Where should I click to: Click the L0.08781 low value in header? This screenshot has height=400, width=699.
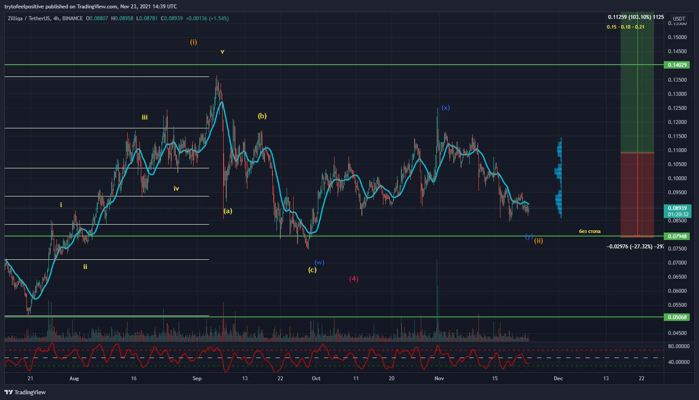coord(147,18)
